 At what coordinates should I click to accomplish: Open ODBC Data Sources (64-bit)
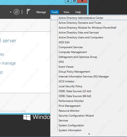[75, 96]
